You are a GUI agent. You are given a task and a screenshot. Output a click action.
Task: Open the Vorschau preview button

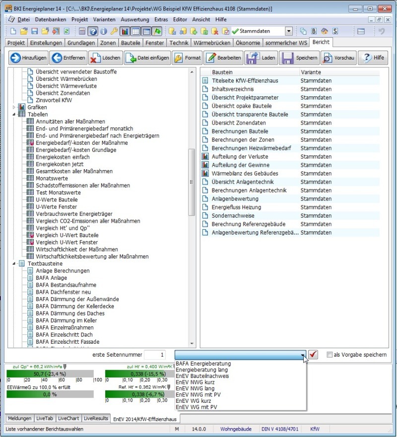coord(338,58)
